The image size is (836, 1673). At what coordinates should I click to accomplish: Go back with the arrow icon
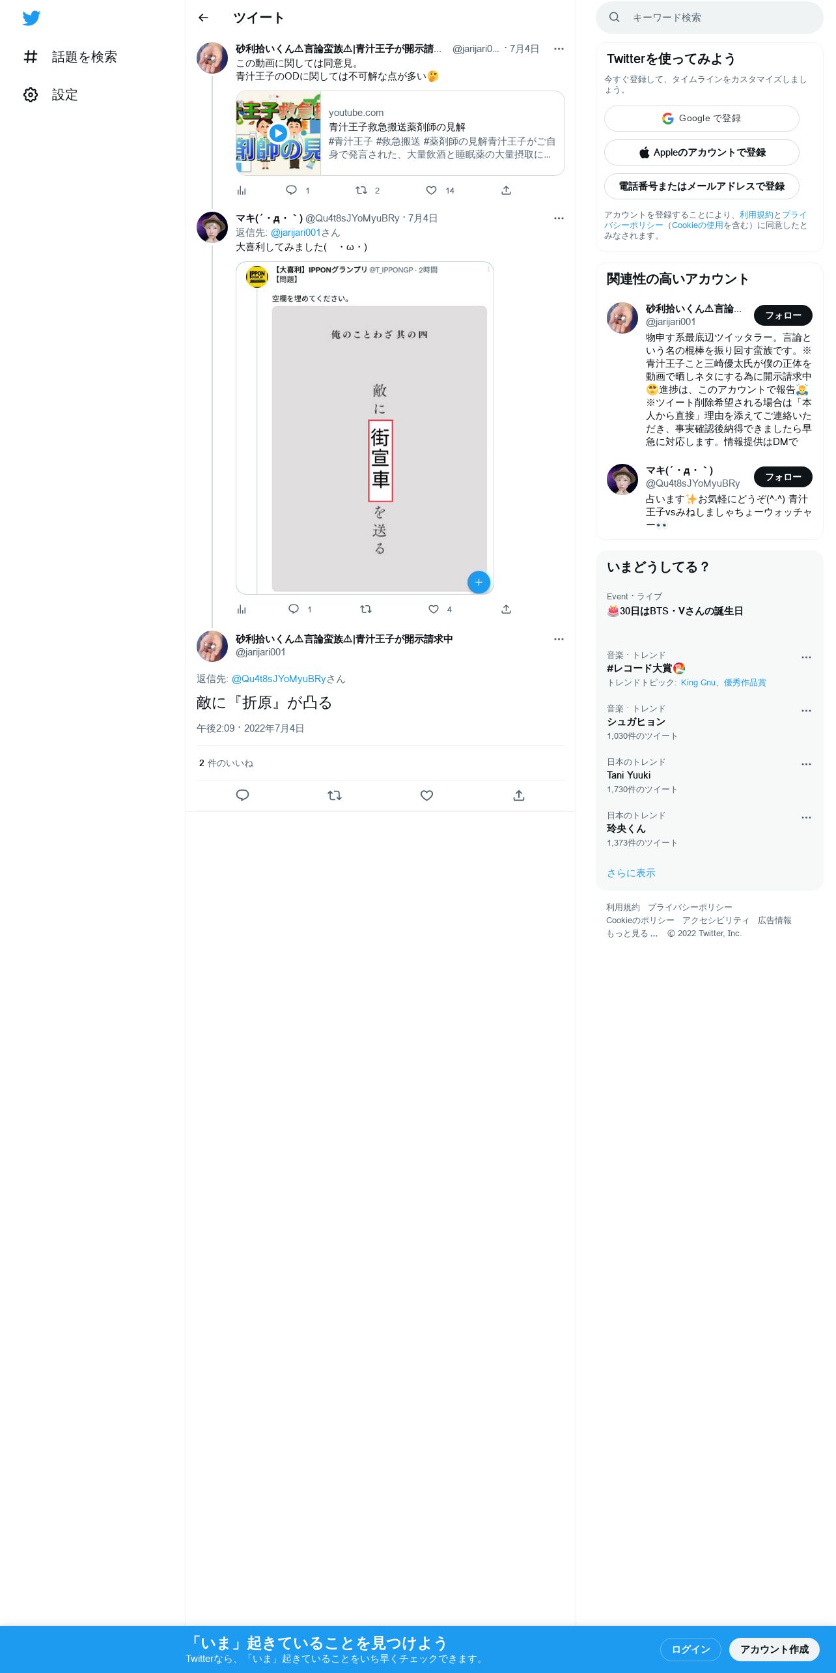pyautogui.click(x=203, y=18)
